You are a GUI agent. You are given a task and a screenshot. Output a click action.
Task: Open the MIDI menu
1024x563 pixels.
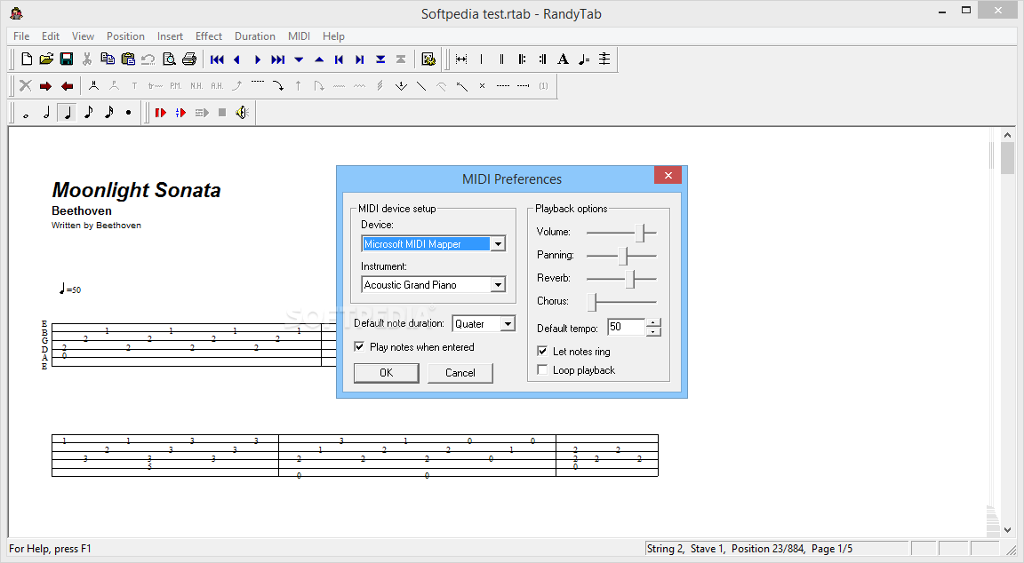tap(299, 36)
